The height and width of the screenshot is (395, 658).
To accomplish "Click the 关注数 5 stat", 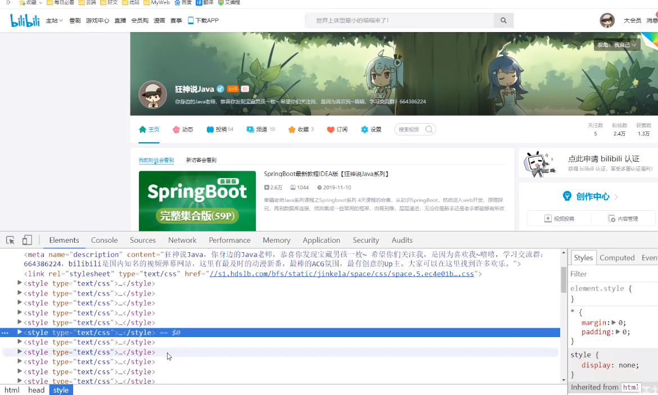I will click(595, 130).
